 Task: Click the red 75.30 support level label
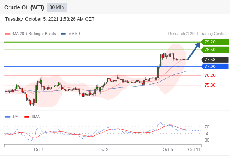(x=210, y=85)
